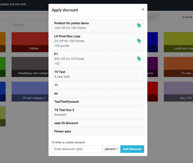Pick the TestTierDiscount option

98,102
